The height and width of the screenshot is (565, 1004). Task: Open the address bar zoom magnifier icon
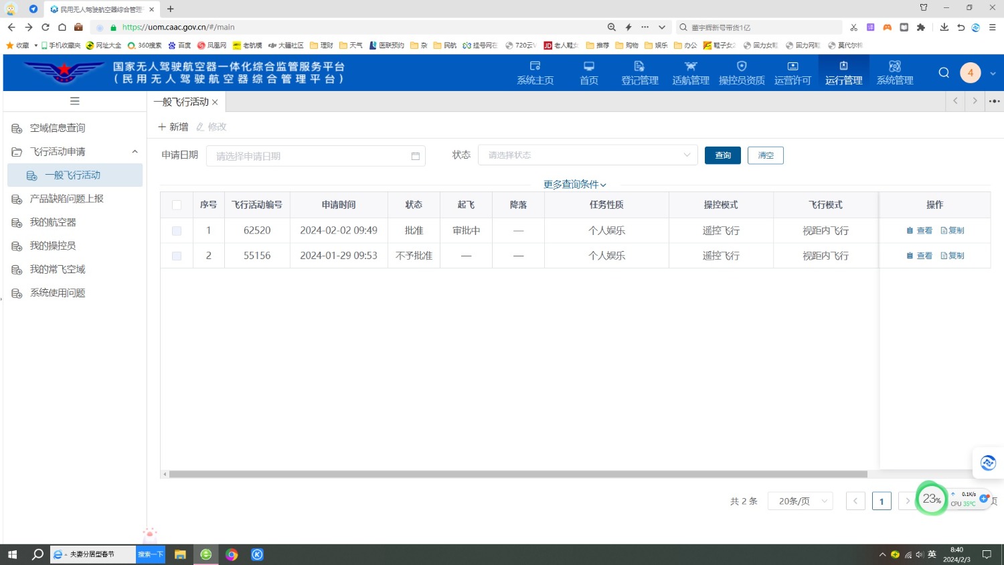coord(611,27)
